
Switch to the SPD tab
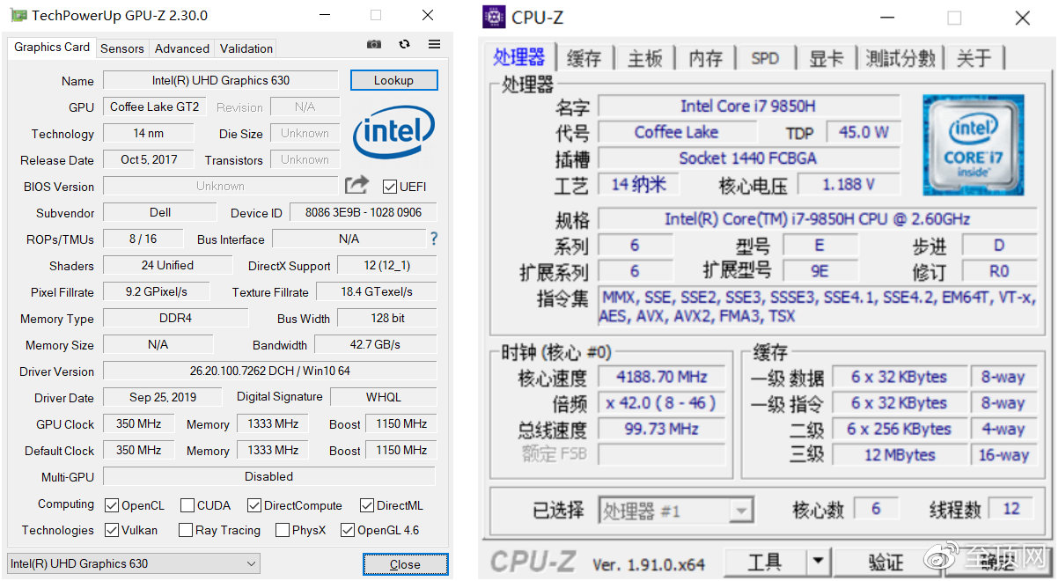pyautogui.click(x=765, y=58)
